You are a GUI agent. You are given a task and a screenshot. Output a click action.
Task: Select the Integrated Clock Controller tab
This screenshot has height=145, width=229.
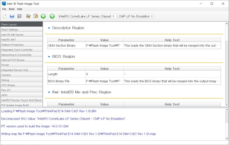pyautogui.click(x=21, y=50)
